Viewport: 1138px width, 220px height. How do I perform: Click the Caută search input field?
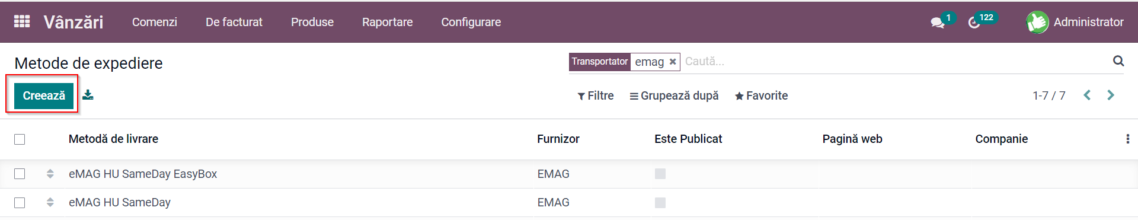pos(895,61)
